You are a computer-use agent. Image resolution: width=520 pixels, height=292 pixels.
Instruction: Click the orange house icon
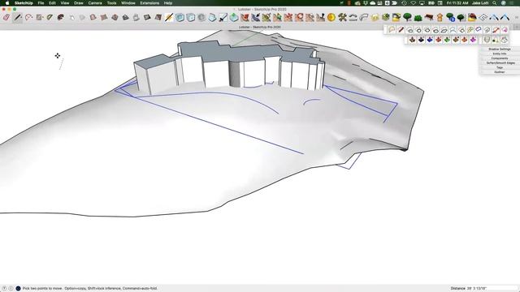click(x=440, y=17)
